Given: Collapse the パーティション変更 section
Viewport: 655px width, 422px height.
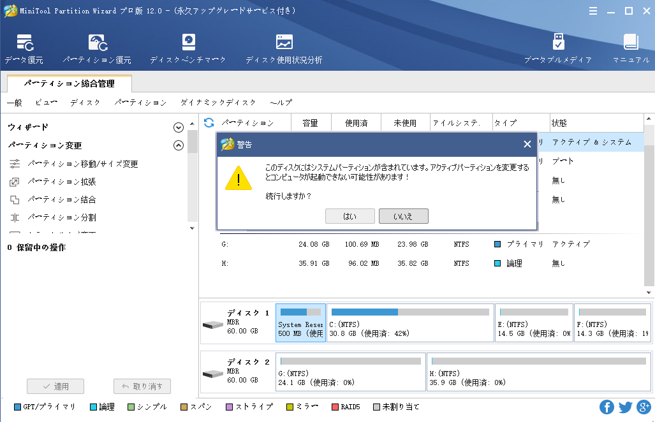Looking at the screenshot, I should [x=179, y=145].
